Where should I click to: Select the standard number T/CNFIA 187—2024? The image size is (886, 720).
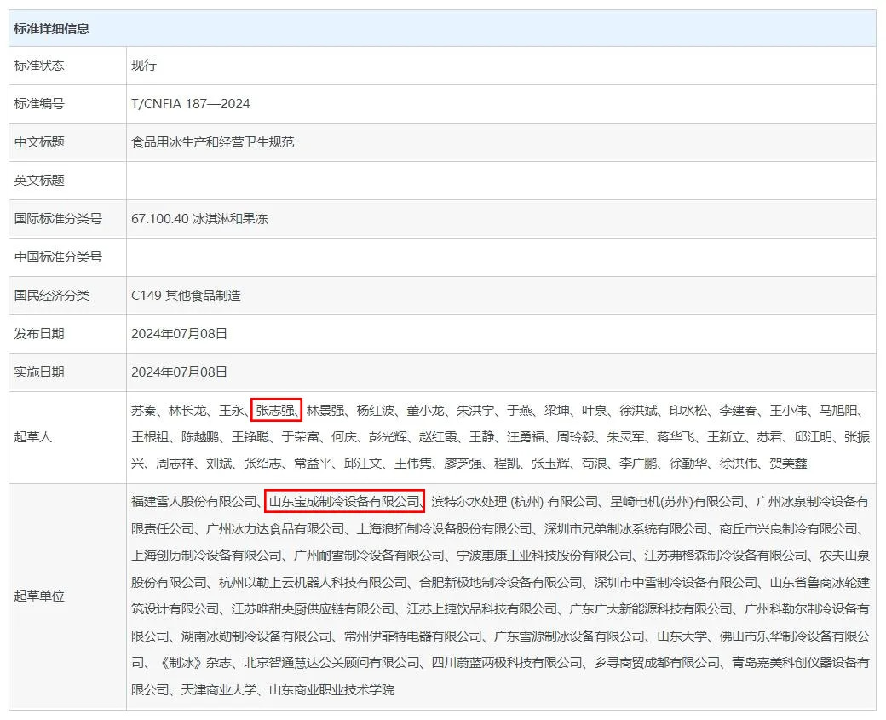tap(191, 104)
